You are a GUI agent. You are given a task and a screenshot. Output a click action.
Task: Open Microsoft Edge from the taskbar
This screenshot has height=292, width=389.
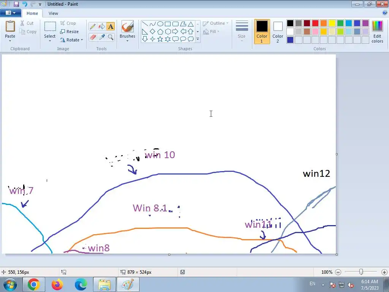tap(81, 284)
